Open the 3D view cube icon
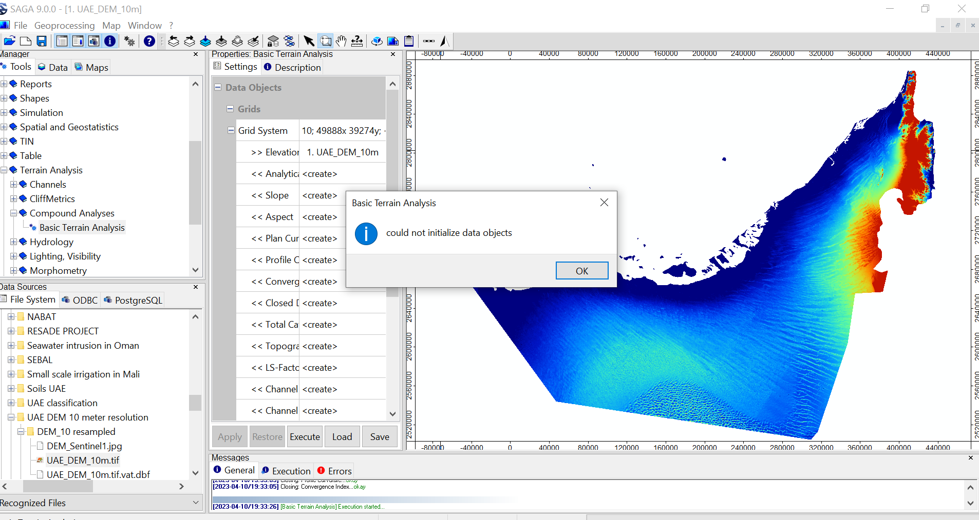This screenshot has height=520, width=979. click(377, 41)
